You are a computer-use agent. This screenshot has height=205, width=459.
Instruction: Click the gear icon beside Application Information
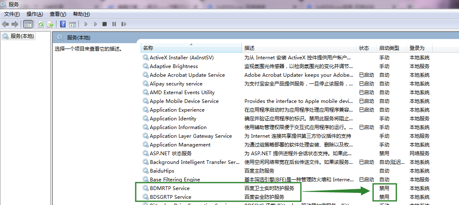pos(146,127)
